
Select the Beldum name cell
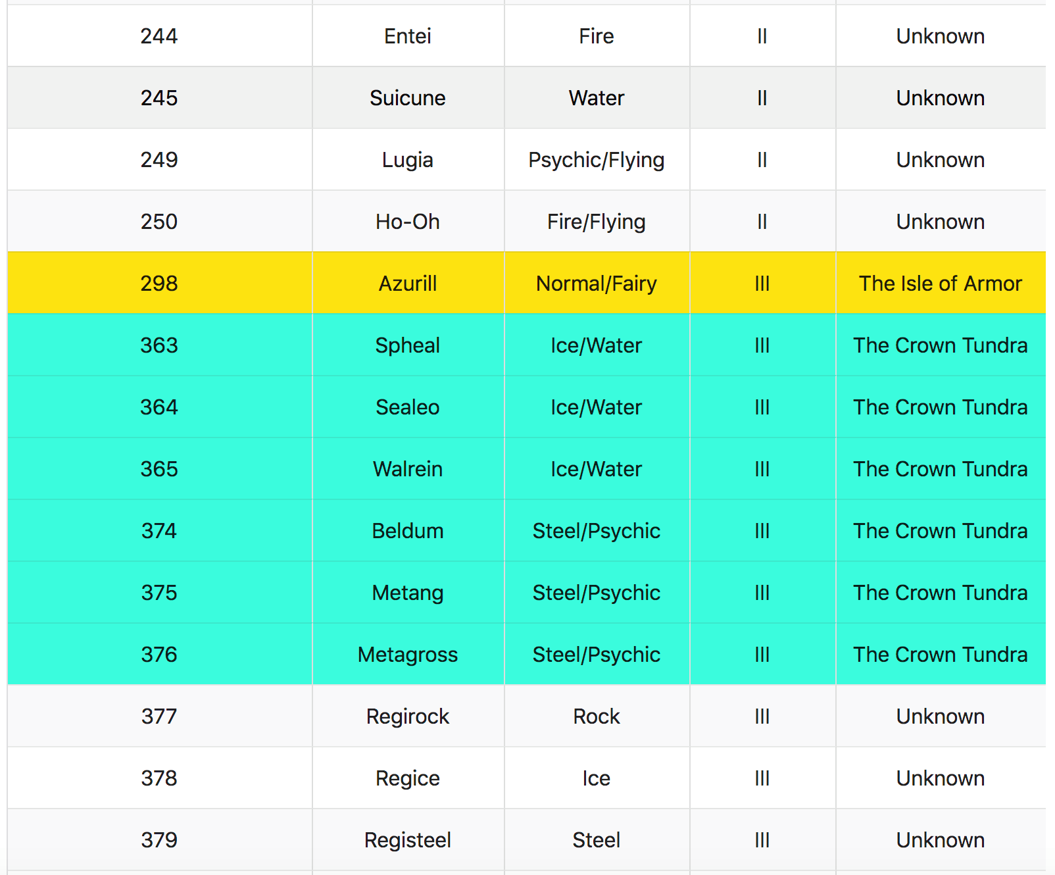(408, 530)
